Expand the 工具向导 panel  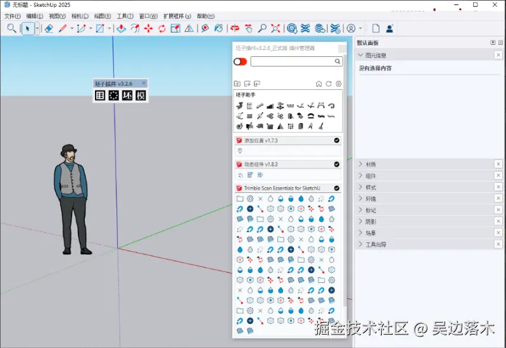360,244
